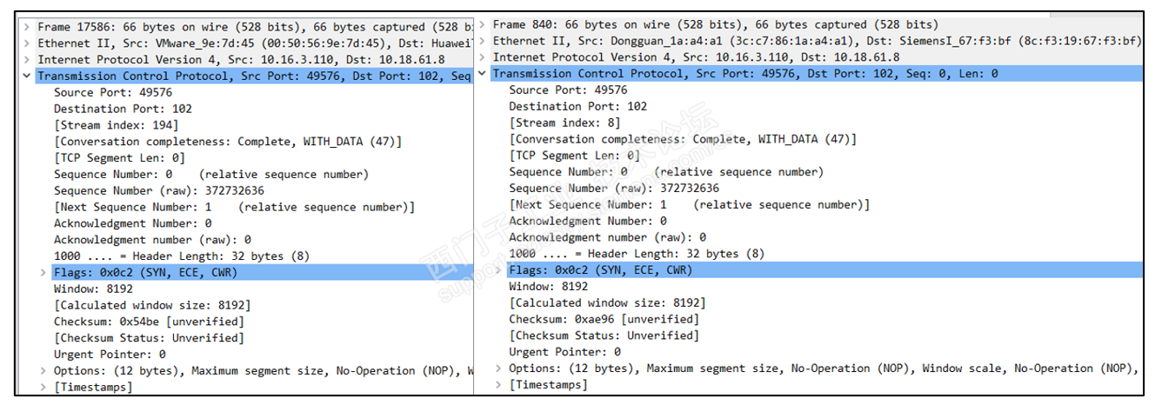The width and height of the screenshot is (1155, 405).
Task: Collapse Transmission Control Protocol in left pane
Action: coord(30,76)
